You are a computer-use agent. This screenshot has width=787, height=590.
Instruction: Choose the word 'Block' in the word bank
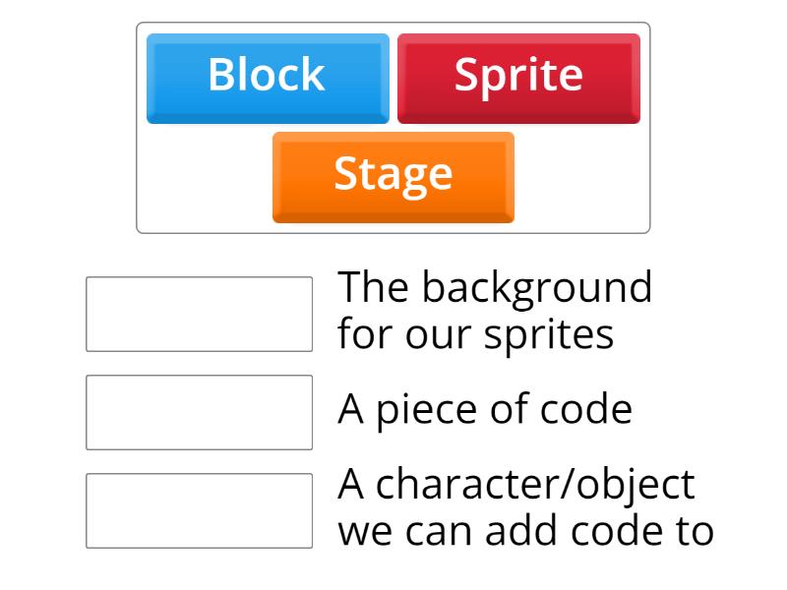click(267, 76)
